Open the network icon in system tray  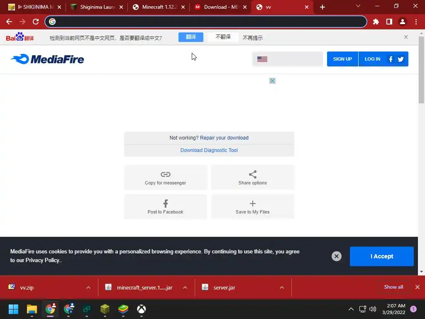click(362, 309)
